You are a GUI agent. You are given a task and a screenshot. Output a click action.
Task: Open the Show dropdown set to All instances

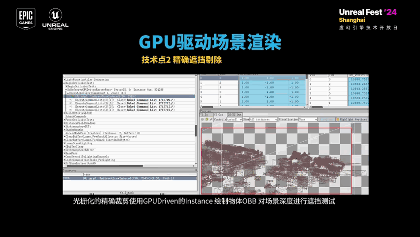pyautogui.click(x=263, y=119)
